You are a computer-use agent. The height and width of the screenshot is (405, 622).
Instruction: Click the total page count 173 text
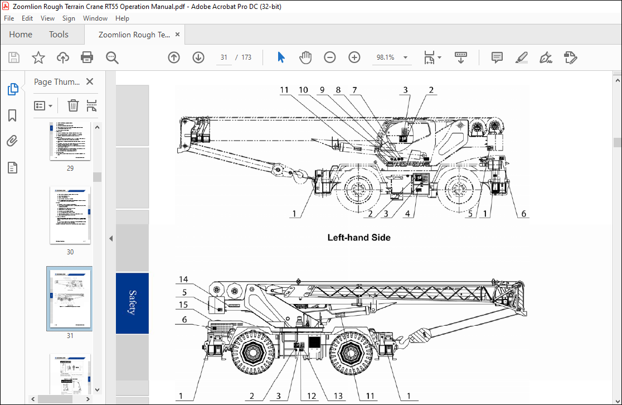[x=246, y=57]
